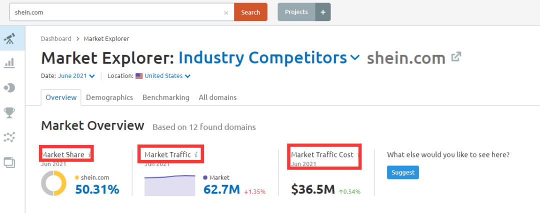Expand the Industry Competitors dropdown

coord(355,58)
